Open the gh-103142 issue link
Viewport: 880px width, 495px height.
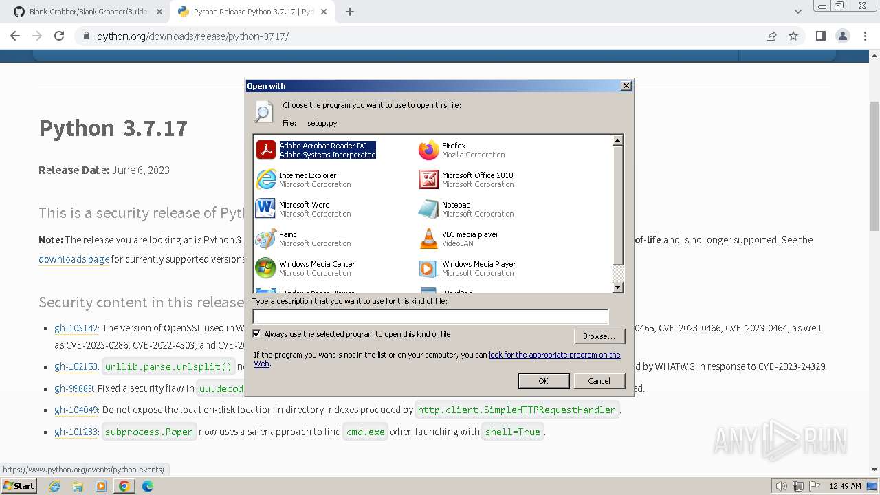(x=76, y=328)
